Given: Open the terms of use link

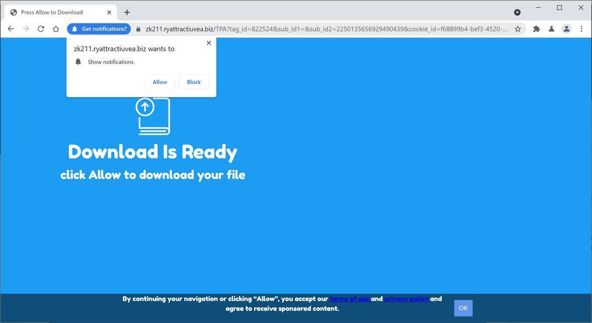Looking at the screenshot, I should pos(349,299).
